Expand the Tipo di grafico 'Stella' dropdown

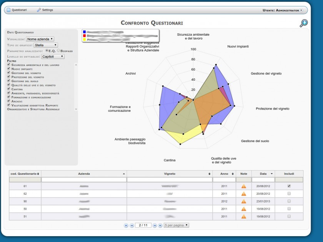(x=46, y=45)
